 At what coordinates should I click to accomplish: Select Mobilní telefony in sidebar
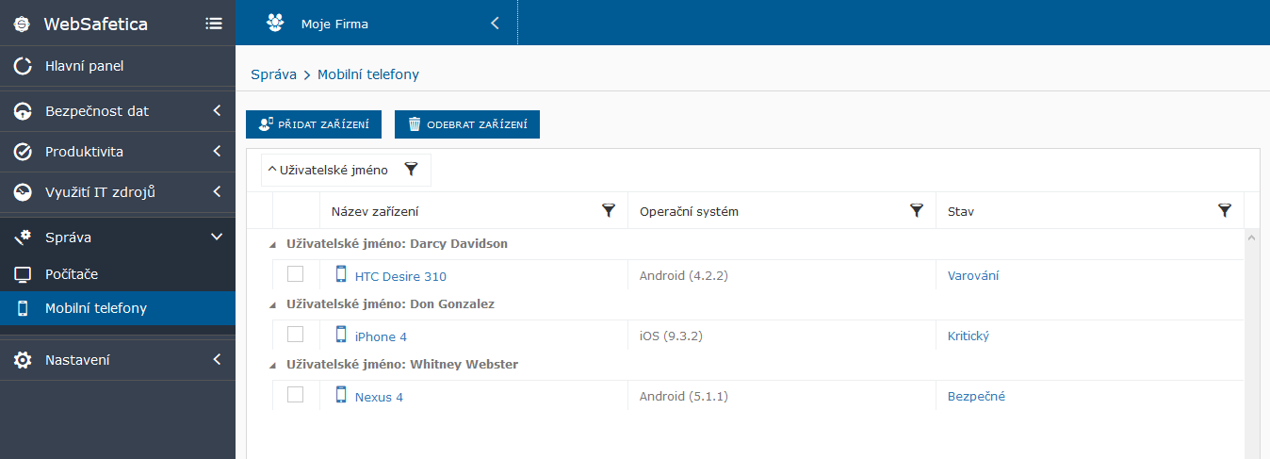(x=118, y=308)
